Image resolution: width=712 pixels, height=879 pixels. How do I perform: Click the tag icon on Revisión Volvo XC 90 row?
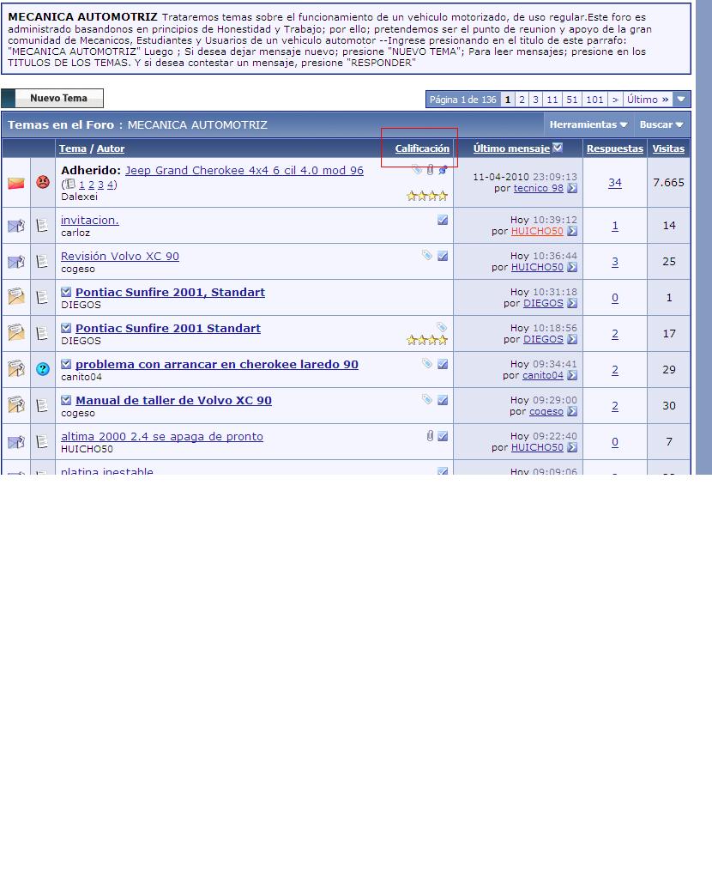[x=427, y=256]
